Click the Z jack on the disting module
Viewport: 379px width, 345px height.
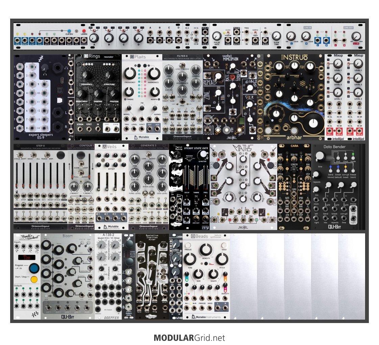129,272
